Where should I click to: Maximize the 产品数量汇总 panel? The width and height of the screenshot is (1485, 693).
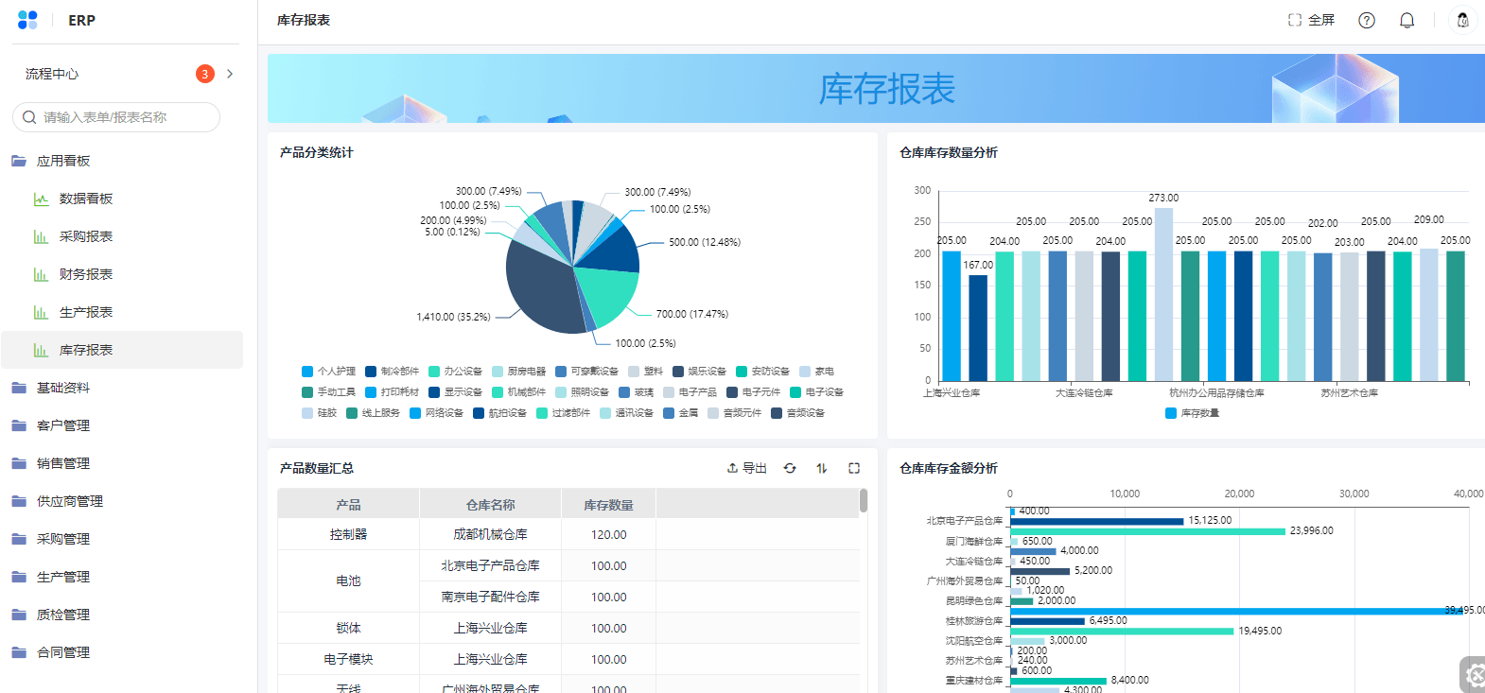[854, 468]
